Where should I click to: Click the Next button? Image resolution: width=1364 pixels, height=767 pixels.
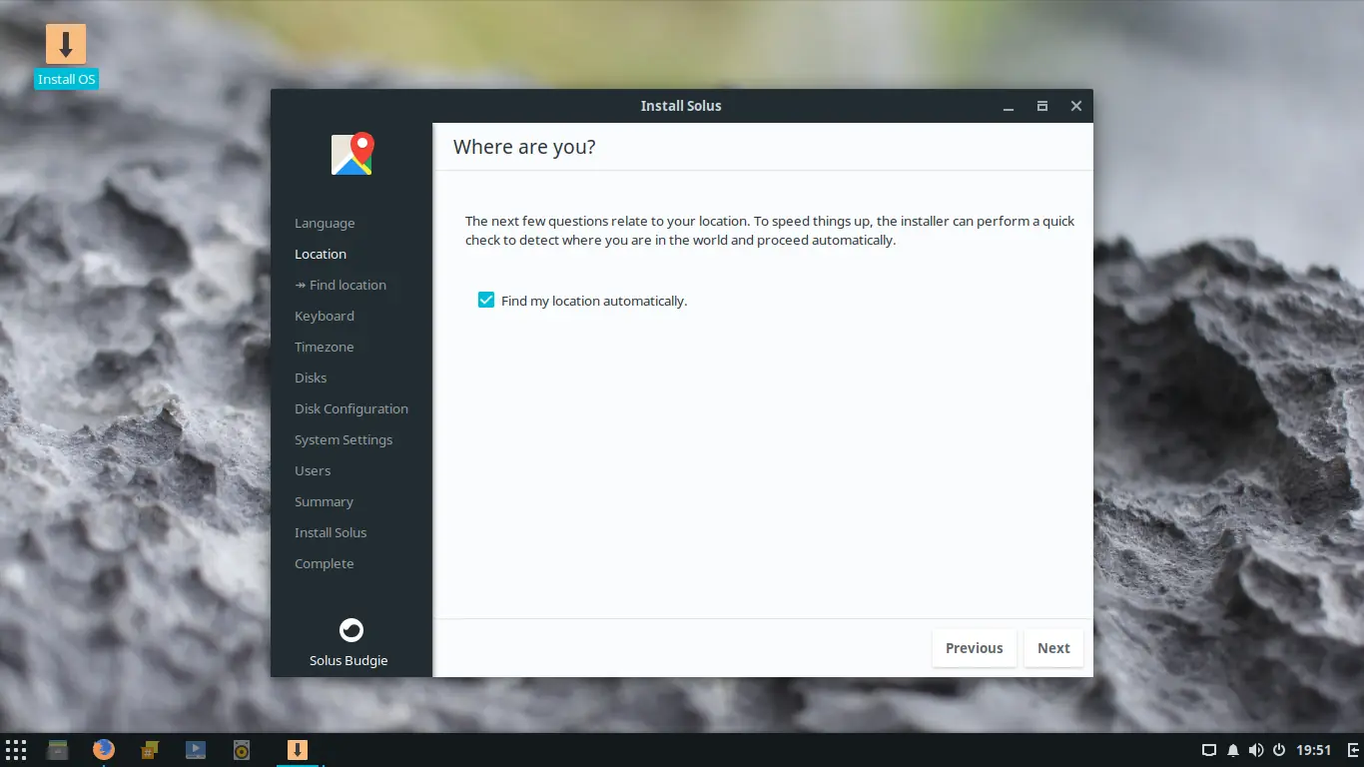(x=1053, y=648)
